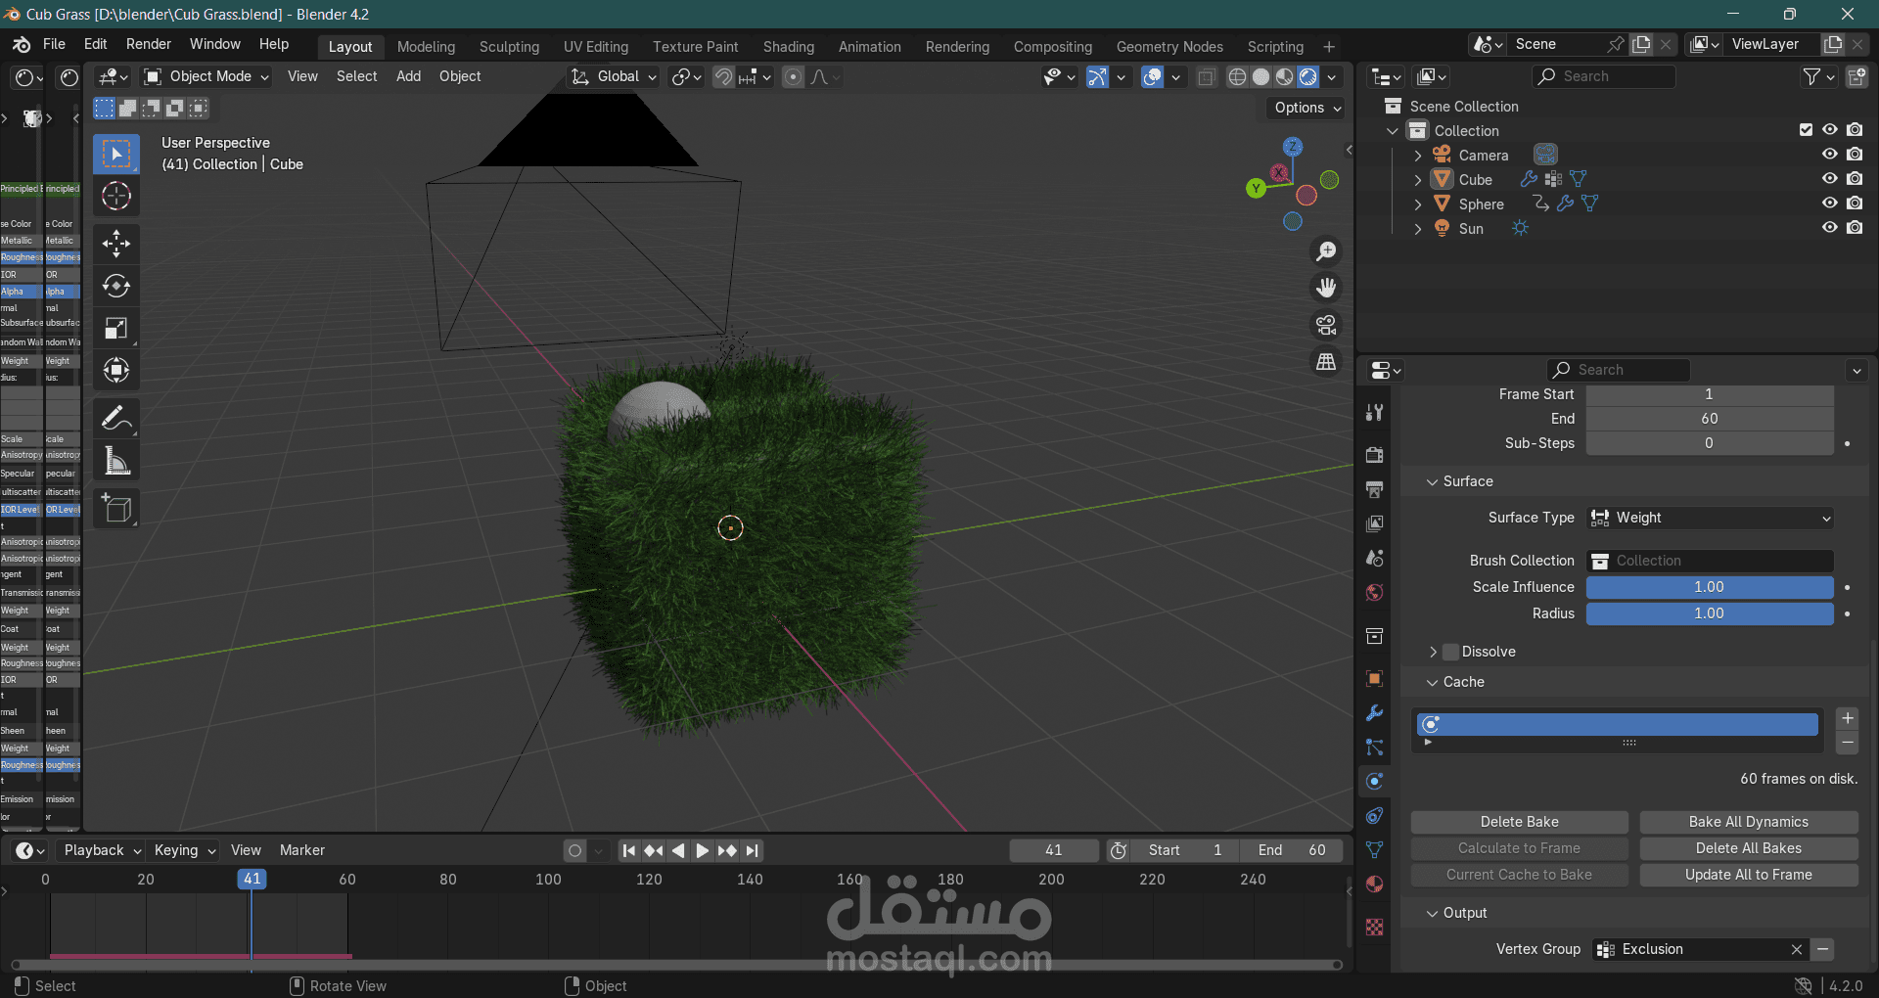Switch to solid viewport shading
Image resolution: width=1879 pixels, height=998 pixels.
(x=1260, y=77)
